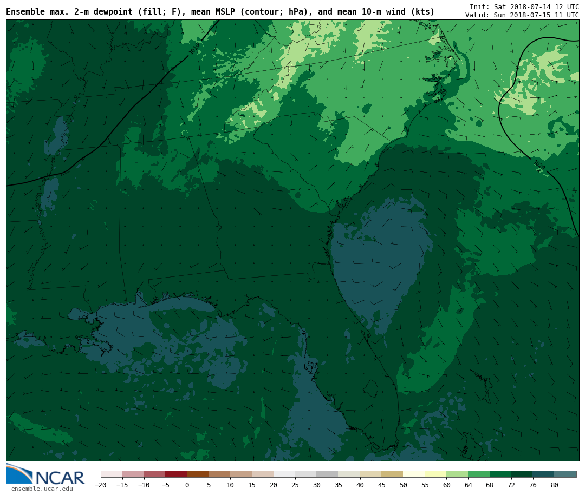
Task: Pick the dark red swatch between -5 and 0
Action: click(x=176, y=474)
